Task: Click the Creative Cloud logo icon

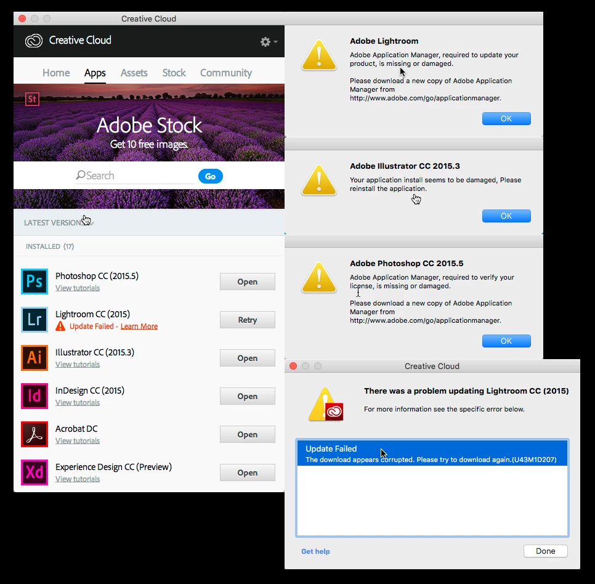Action: point(34,41)
